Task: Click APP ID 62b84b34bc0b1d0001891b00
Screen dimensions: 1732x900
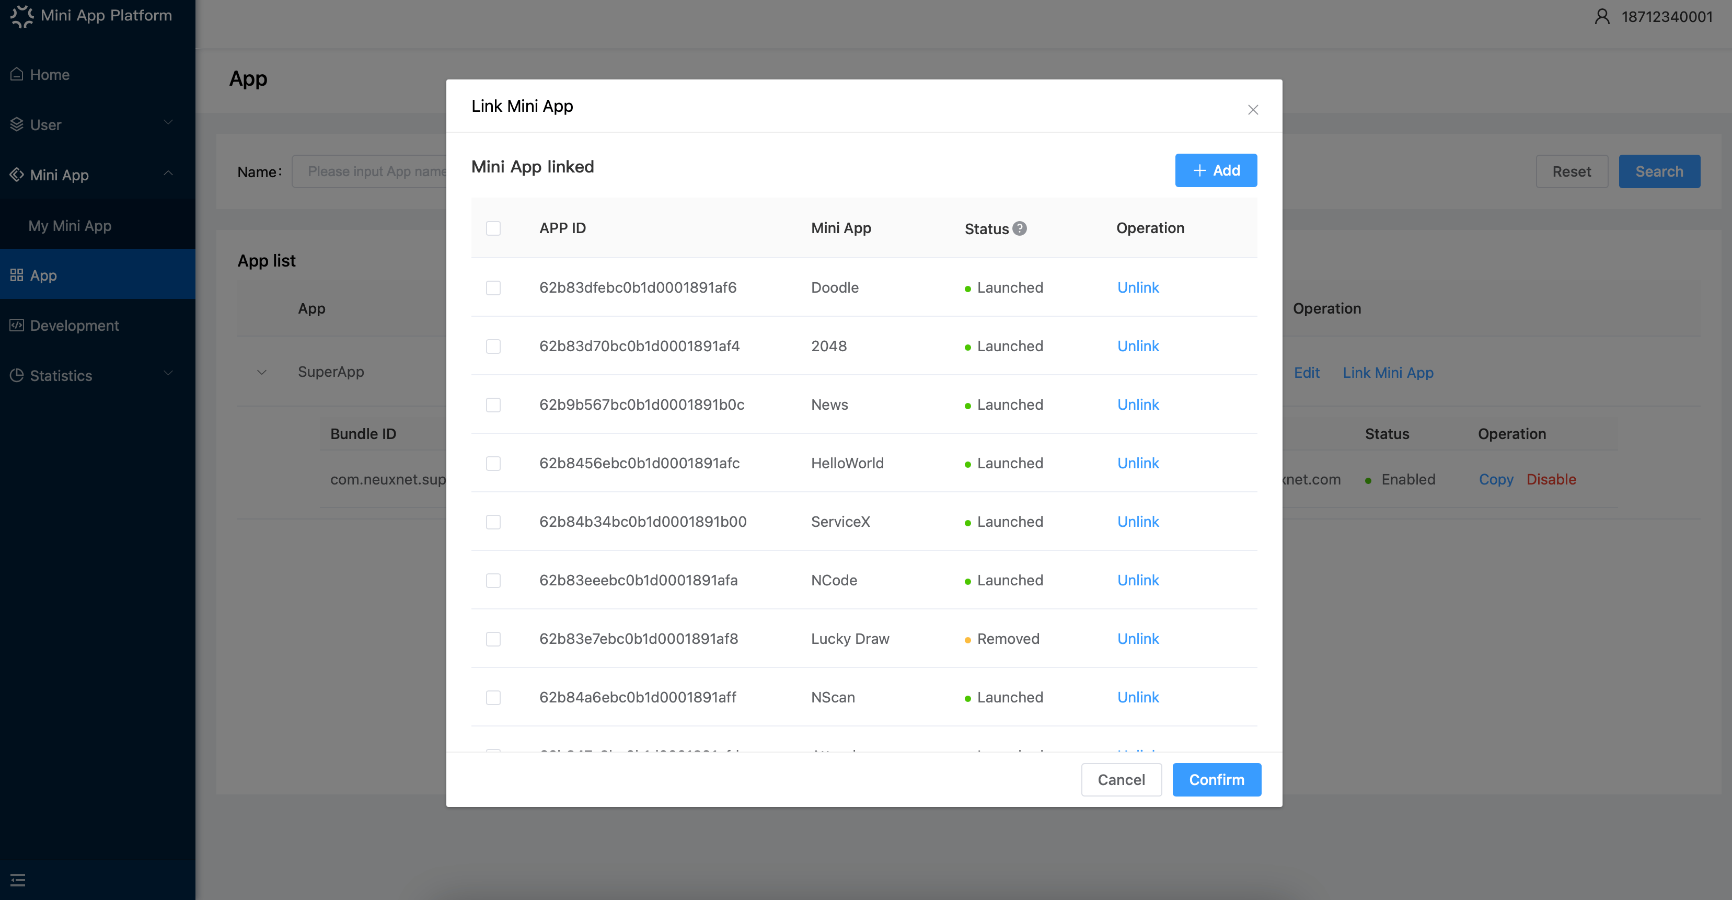Action: click(643, 522)
